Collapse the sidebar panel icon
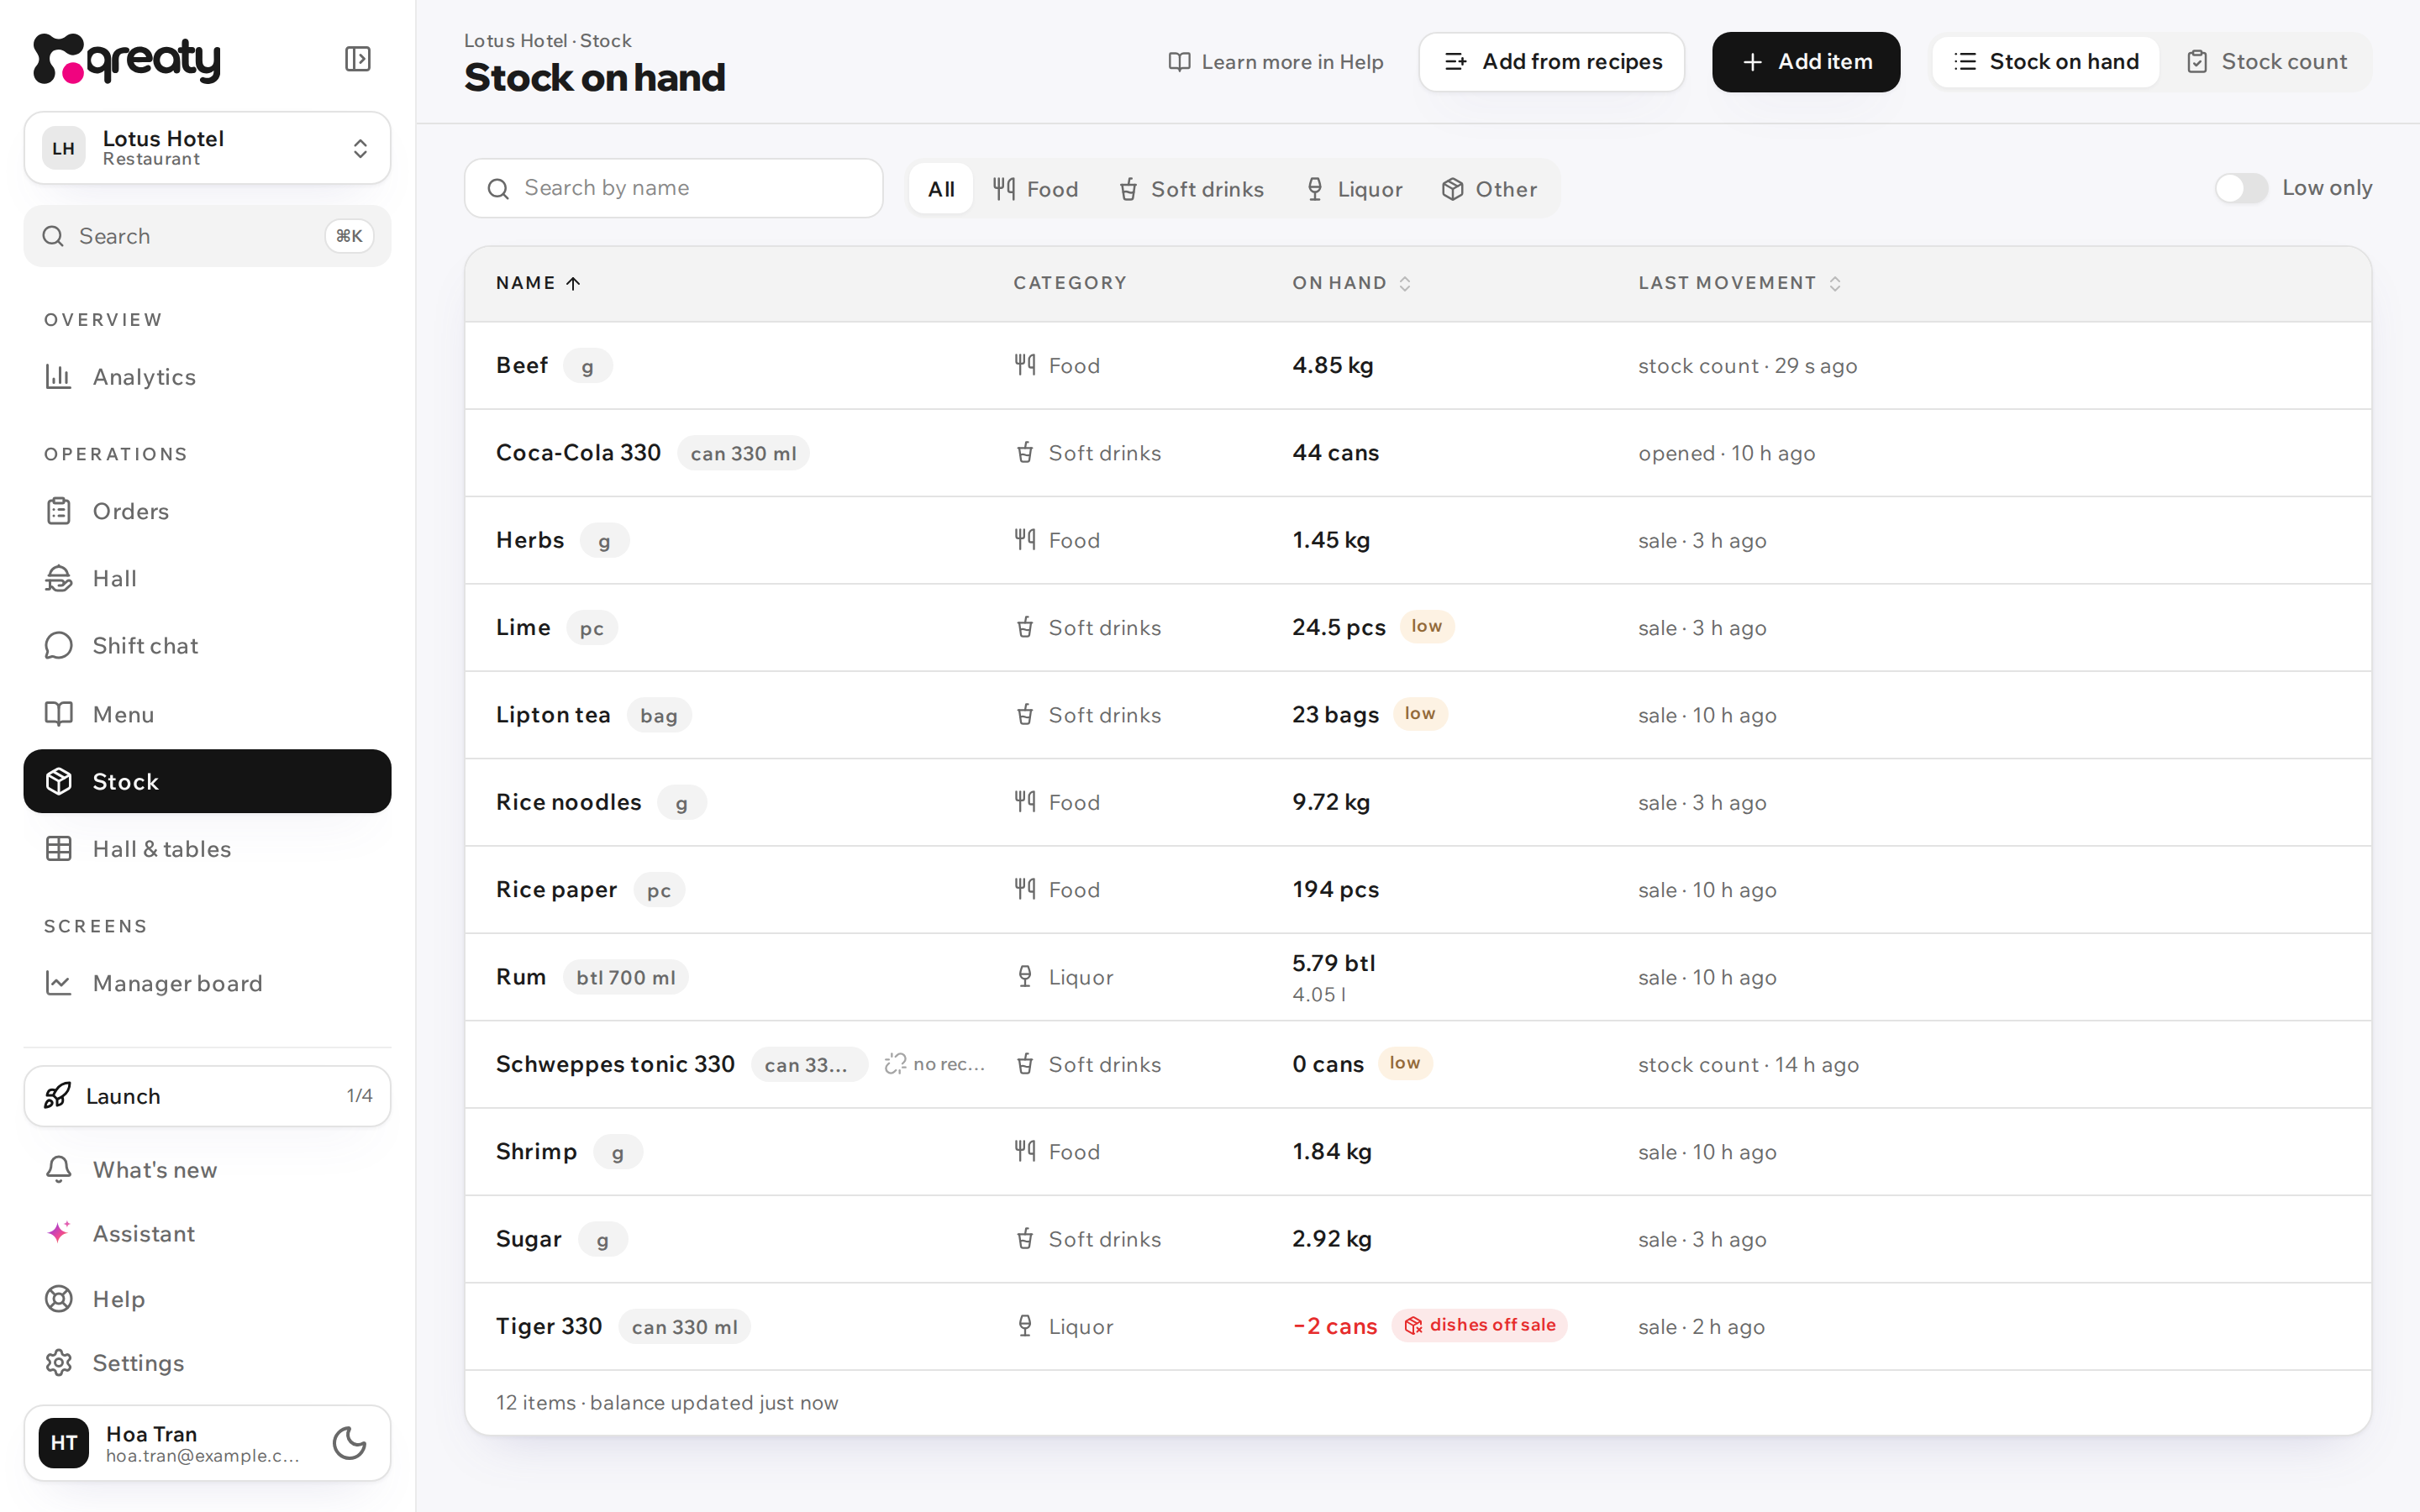 pos(357,59)
